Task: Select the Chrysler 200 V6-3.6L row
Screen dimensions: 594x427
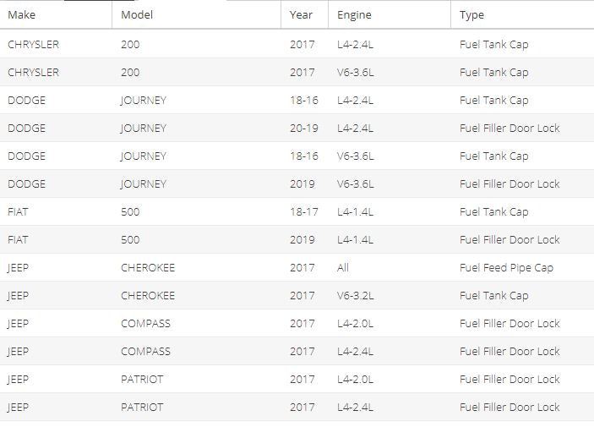Action: click(297, 72)
